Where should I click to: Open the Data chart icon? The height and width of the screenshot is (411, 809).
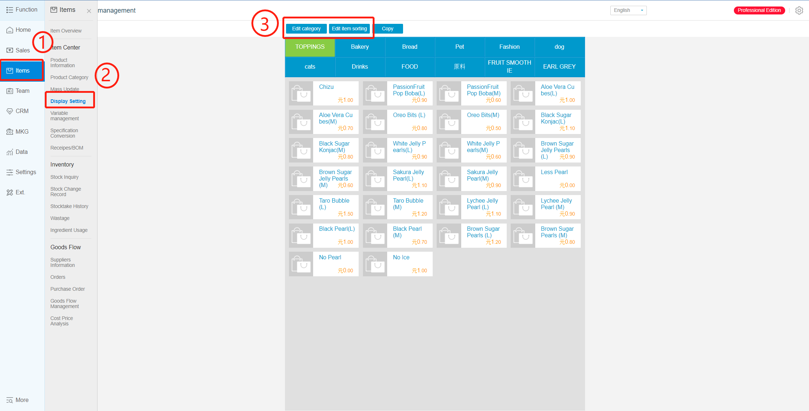click(x=10, y=152)
